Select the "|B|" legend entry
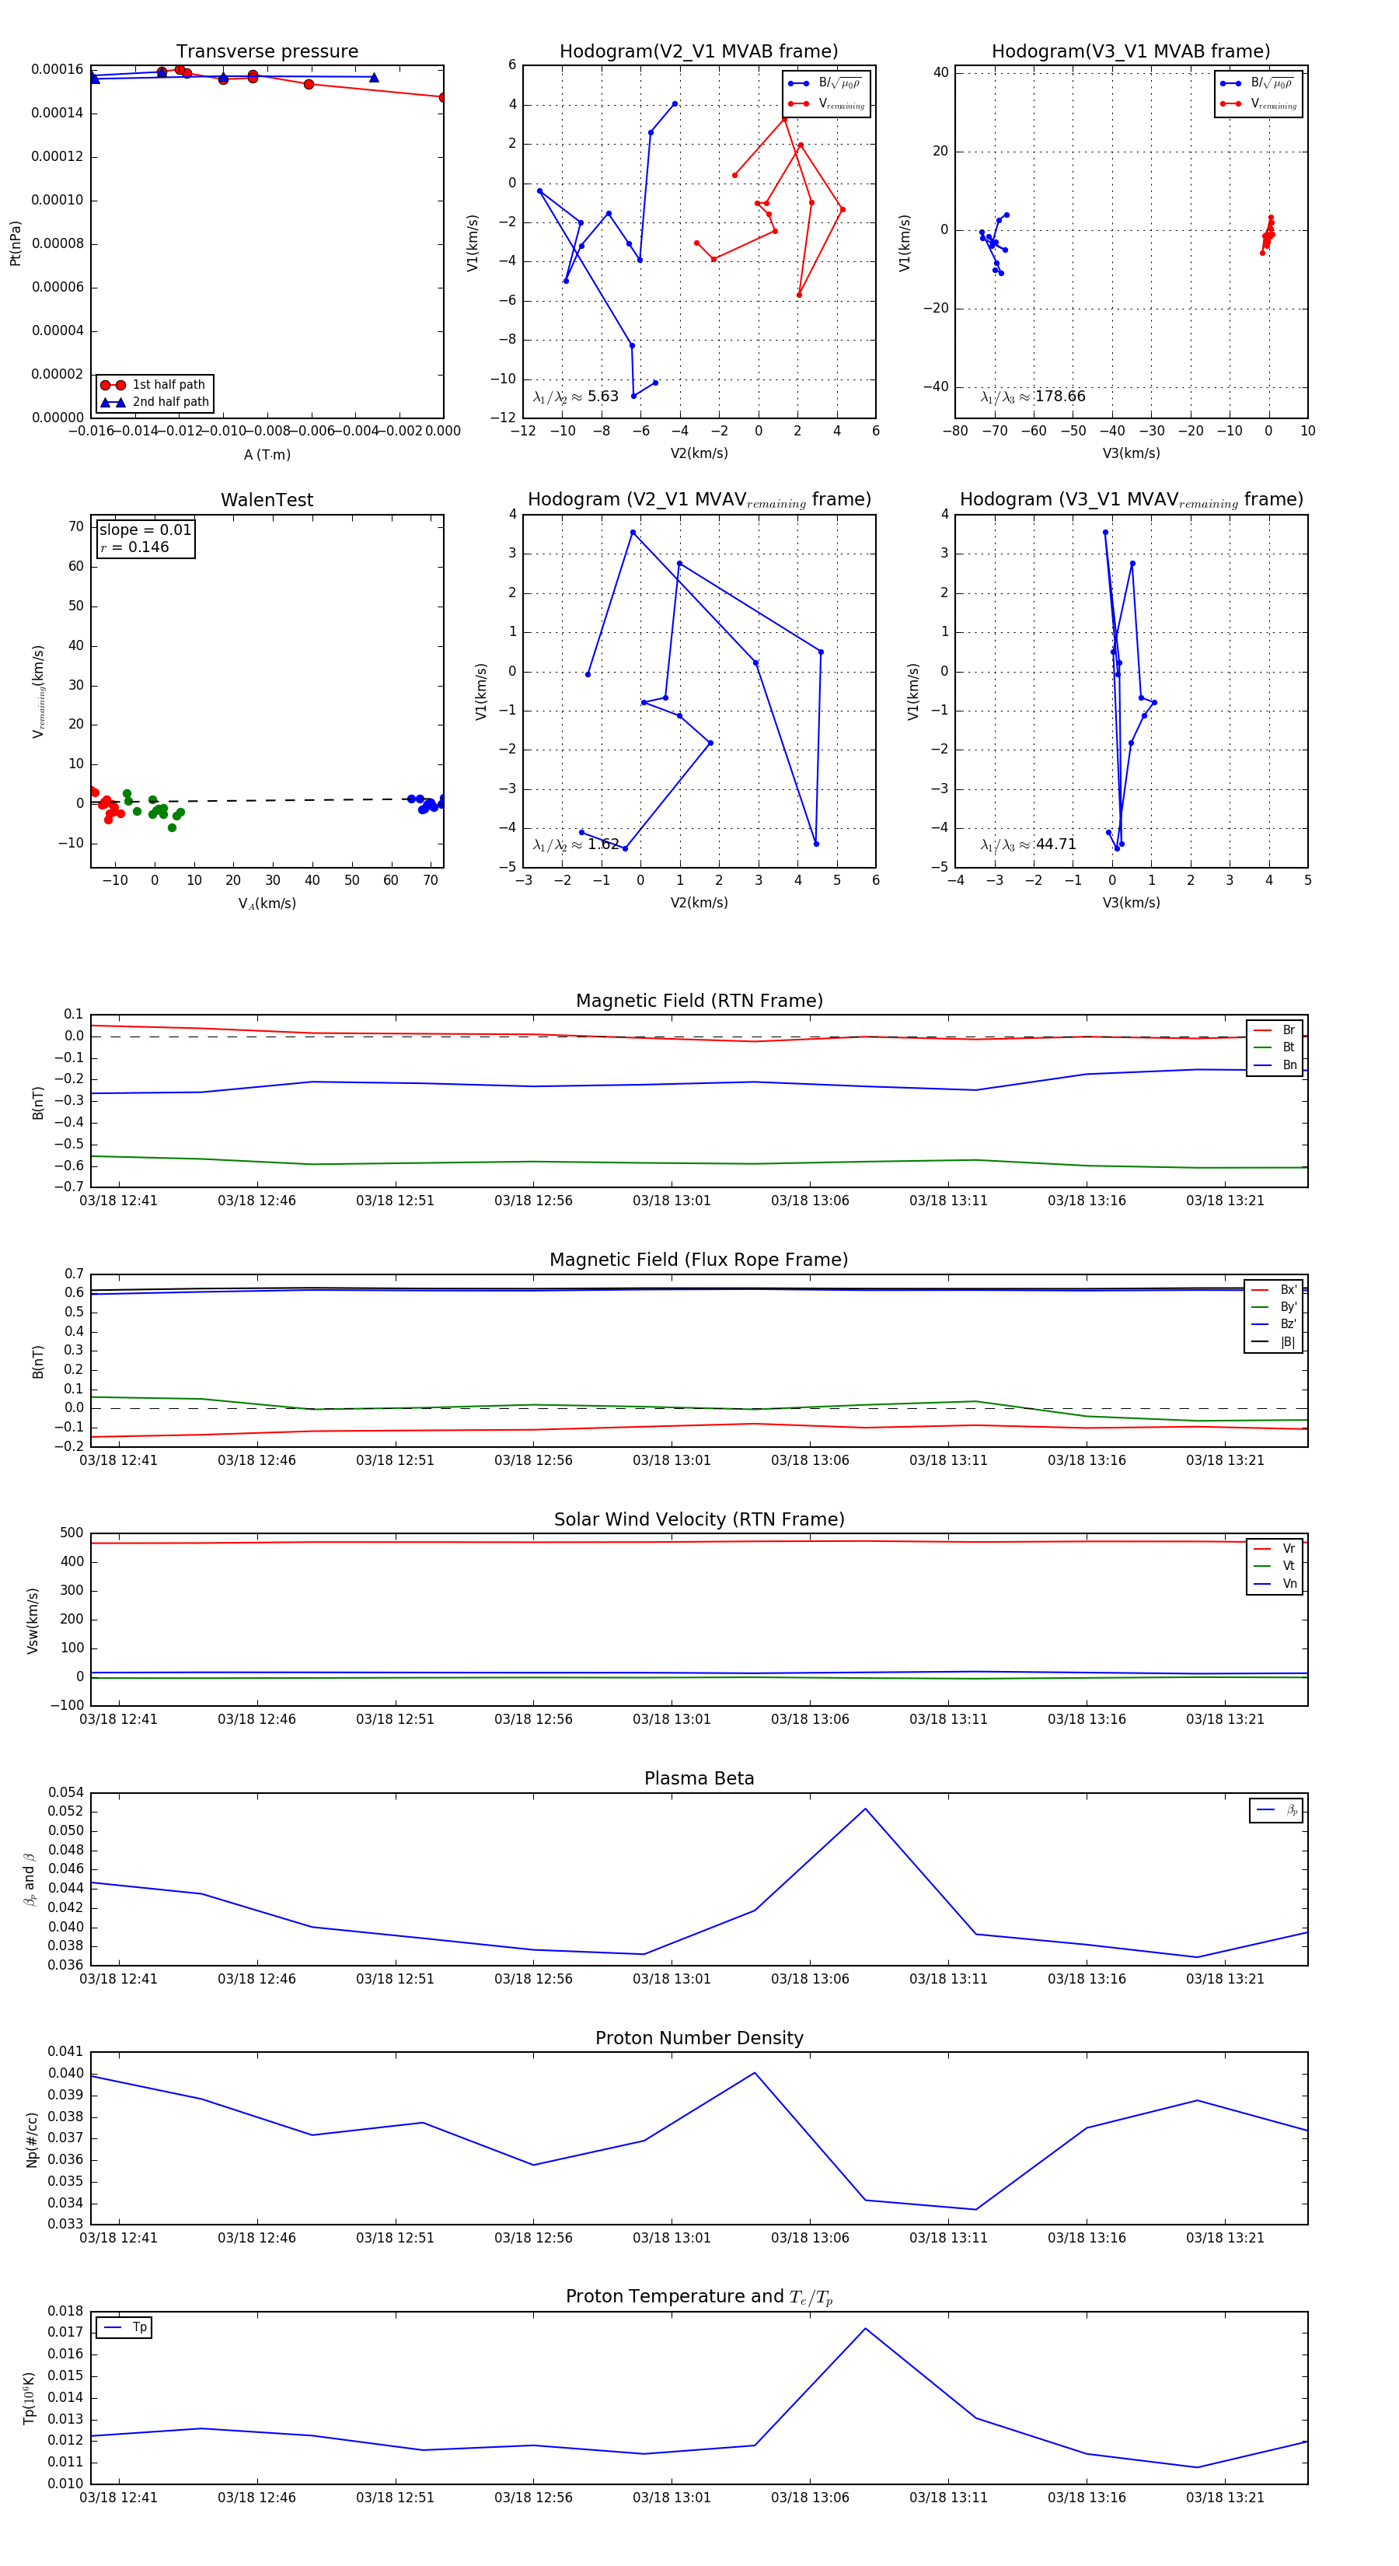This screenshot has height=2566, width=1399. click(x=1275, y=1343)
